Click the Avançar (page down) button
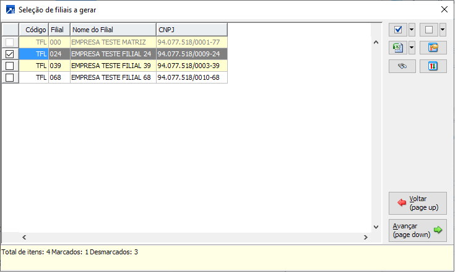The width and height of the screenshot is (463, 276). tap(418, 230)
